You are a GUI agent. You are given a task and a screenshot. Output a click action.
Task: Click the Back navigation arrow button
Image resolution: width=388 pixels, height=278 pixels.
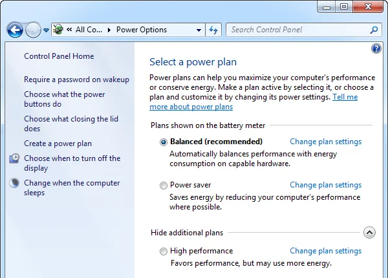tap(15, 30)
